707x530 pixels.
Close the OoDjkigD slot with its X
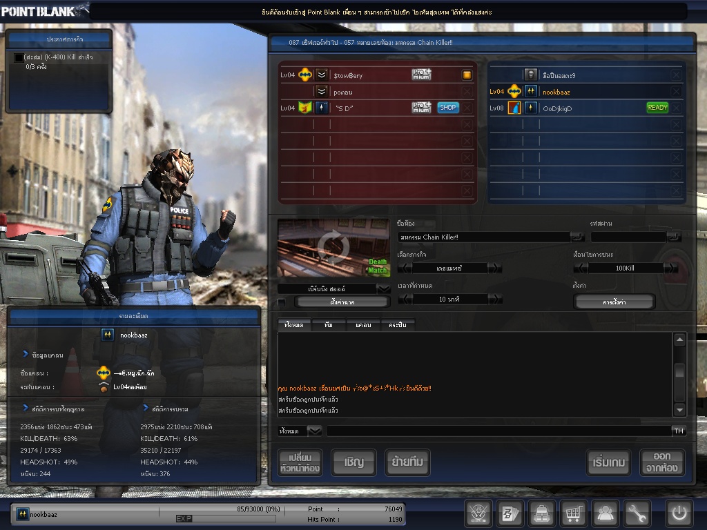(x=676, y=108)
